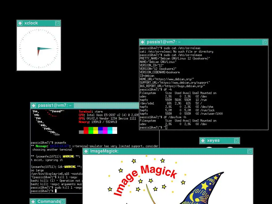
Task: Open the xeyes window menu button
Action: pos(203,141)
